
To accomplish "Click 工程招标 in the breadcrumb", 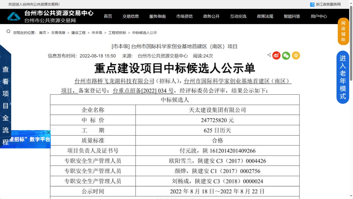I will click(117, 33).
